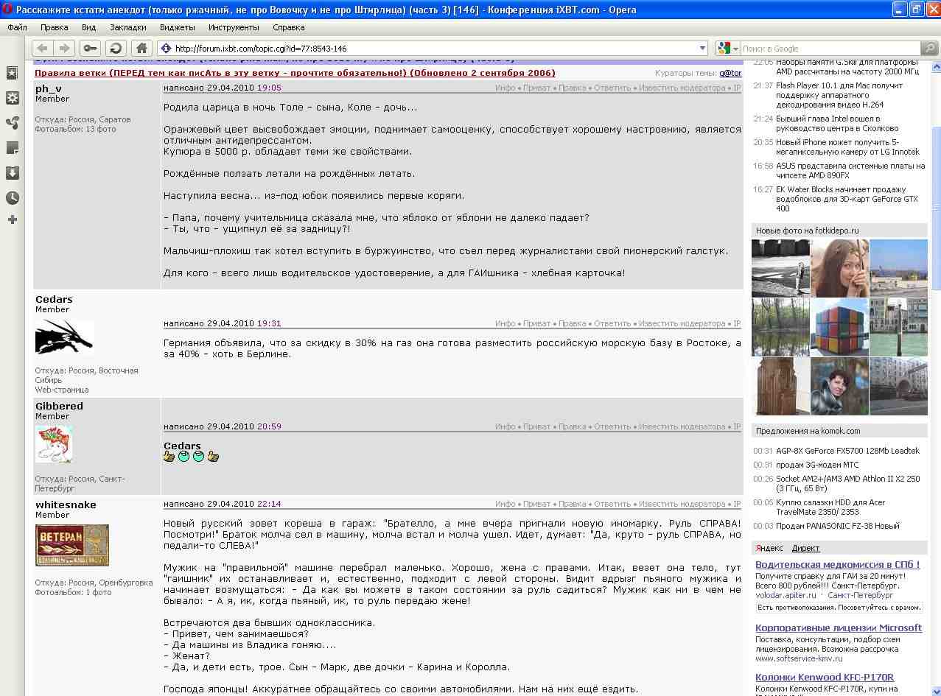The image size is (941, 696).
Task: Open the Transfers download side panel
Action: pyautogui.click(x=12, y=173)
